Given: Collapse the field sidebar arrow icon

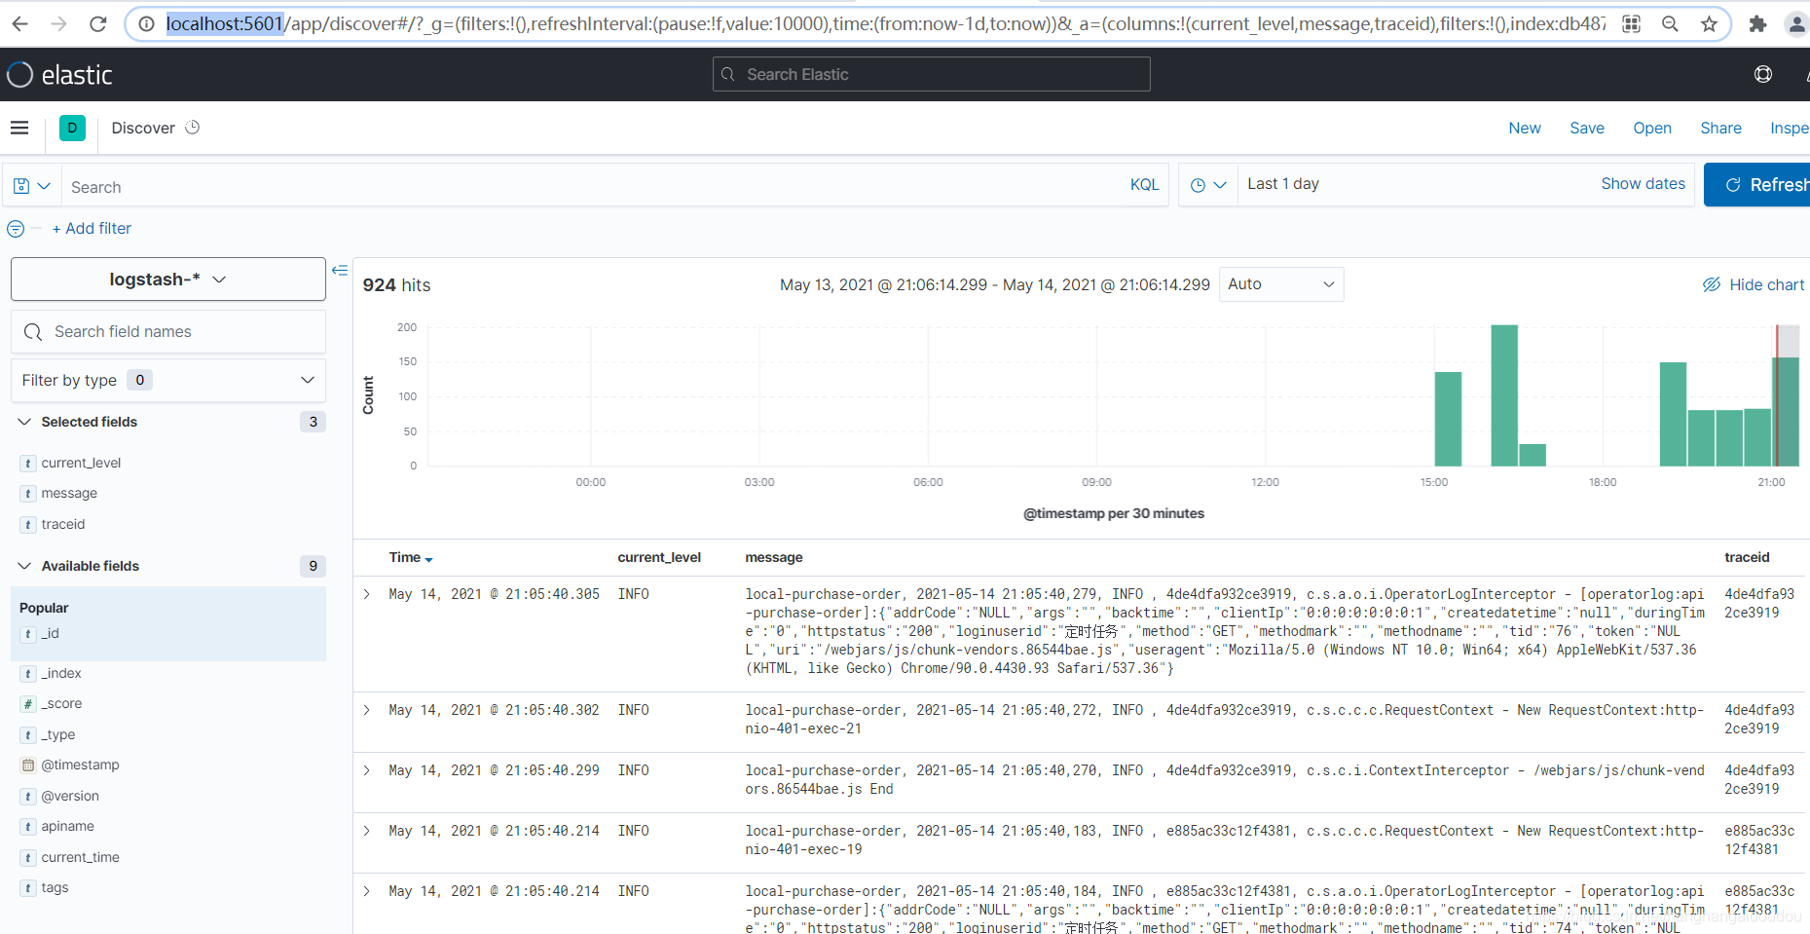Looking at the screenshot, I should [x=340, y=271].
